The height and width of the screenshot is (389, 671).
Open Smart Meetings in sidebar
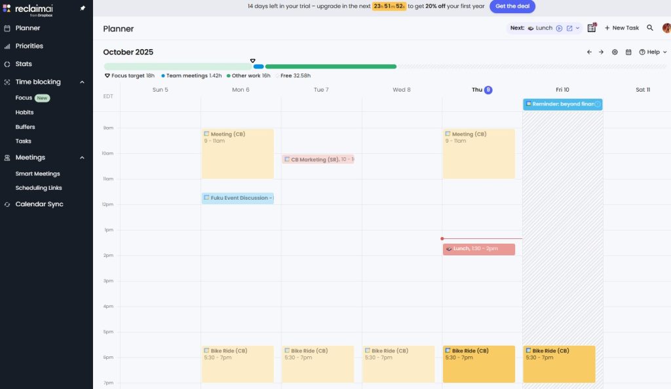click(37, 174)
